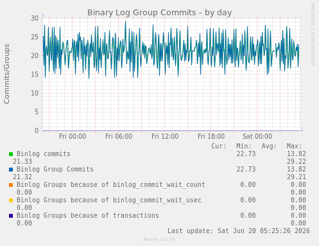
Task: Click the 'Fri 18:00' x-axis tick label
Action: pos(211,136)
